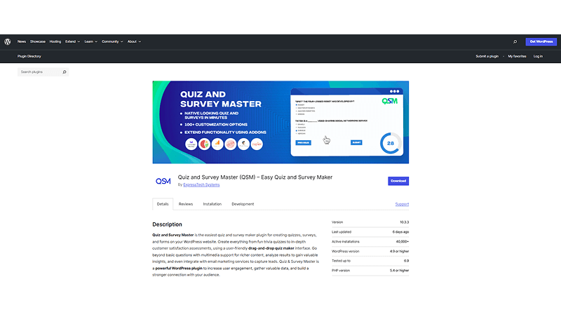This screenshot has width=561, height=312.
Task: Click the Description heading
Action: tap(167, 224)
